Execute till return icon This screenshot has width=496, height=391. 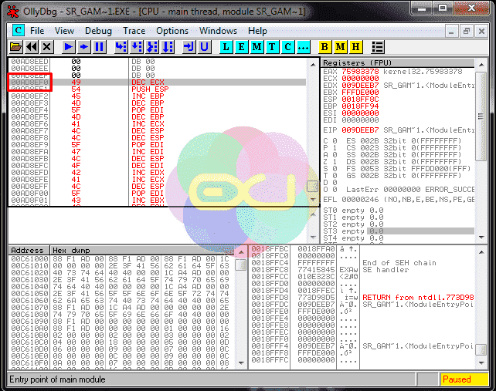[x=189, y=47]
